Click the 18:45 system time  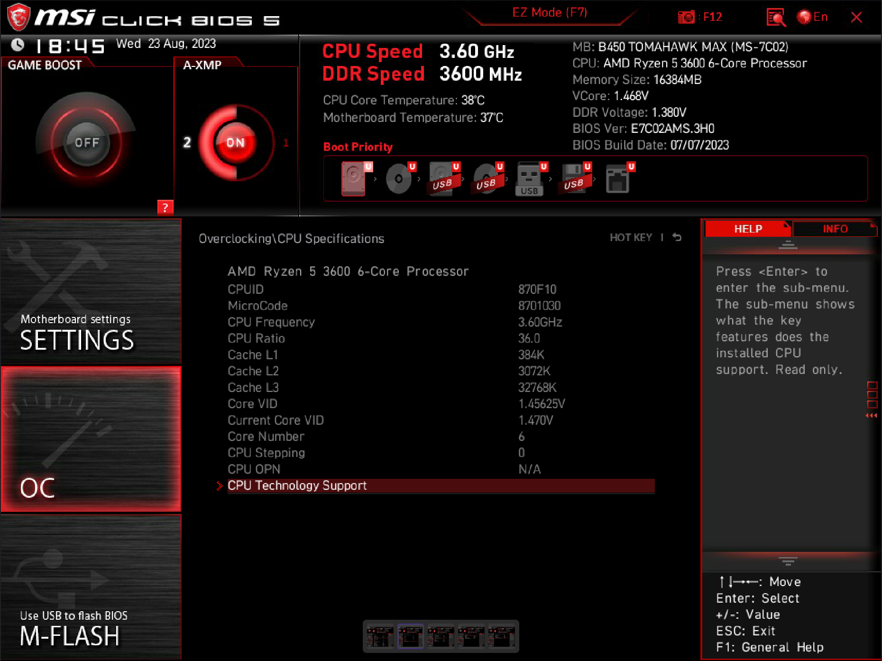point(70,46)
